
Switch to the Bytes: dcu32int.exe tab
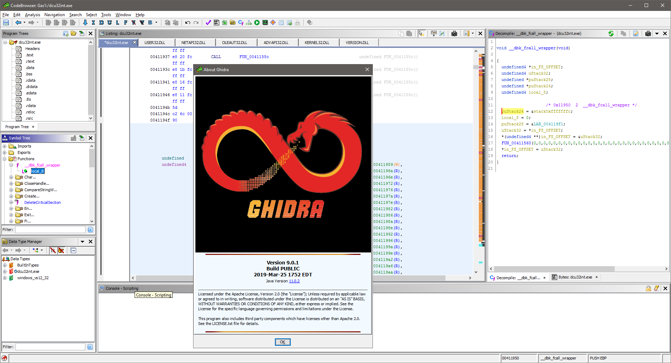[575, 277]
